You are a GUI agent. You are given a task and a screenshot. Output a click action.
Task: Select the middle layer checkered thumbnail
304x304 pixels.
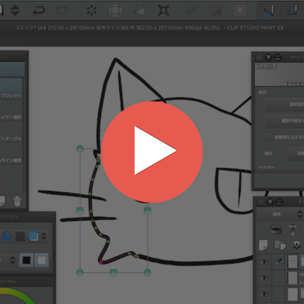[293, 278]
